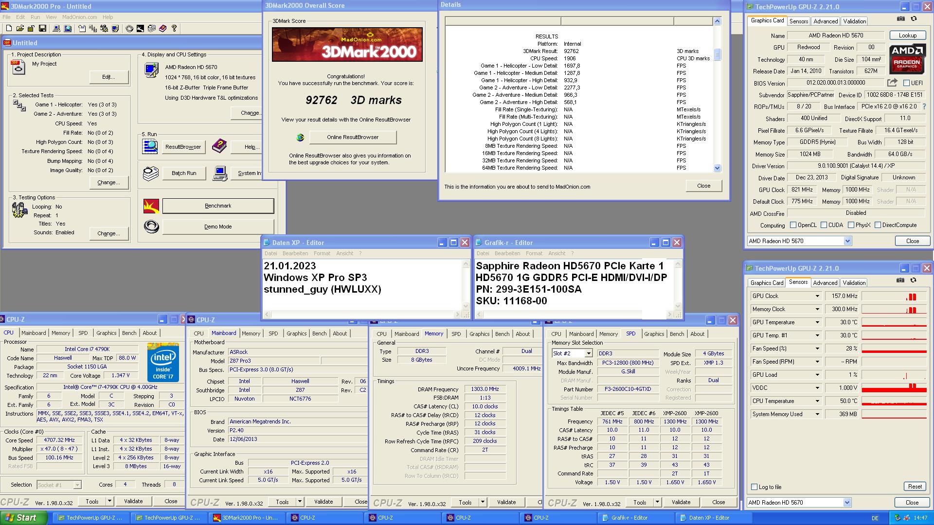934x525 pixels.
Task: Toggle the UEFI checkbox in GPU-Z
Action: [x=906, y=83]
